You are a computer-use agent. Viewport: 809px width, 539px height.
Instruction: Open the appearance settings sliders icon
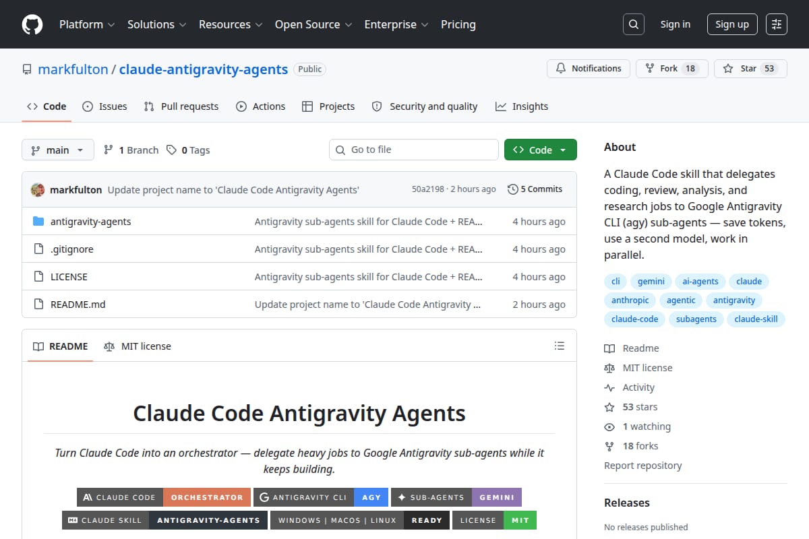pyautogui.click(x=777, y=24)
